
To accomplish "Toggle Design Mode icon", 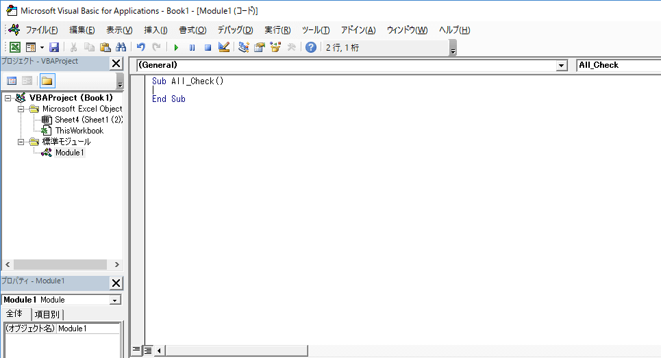I will pyautogui.click(x=224, y=47).
